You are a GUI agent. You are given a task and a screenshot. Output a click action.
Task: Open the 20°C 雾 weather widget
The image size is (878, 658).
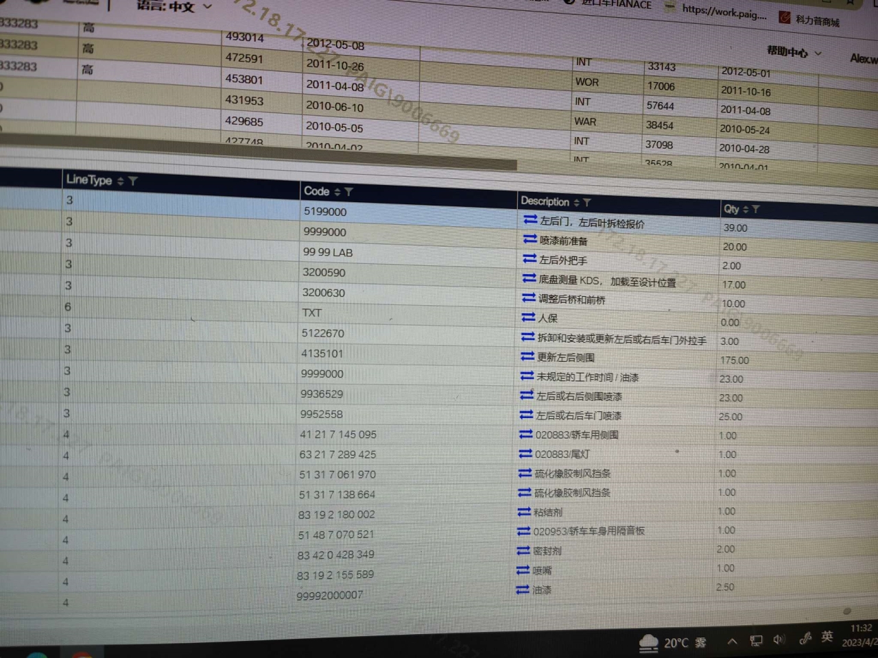[x=672, y=643]
